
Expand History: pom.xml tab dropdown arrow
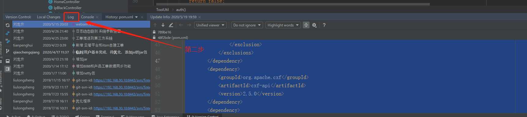[x=136, y=17]
